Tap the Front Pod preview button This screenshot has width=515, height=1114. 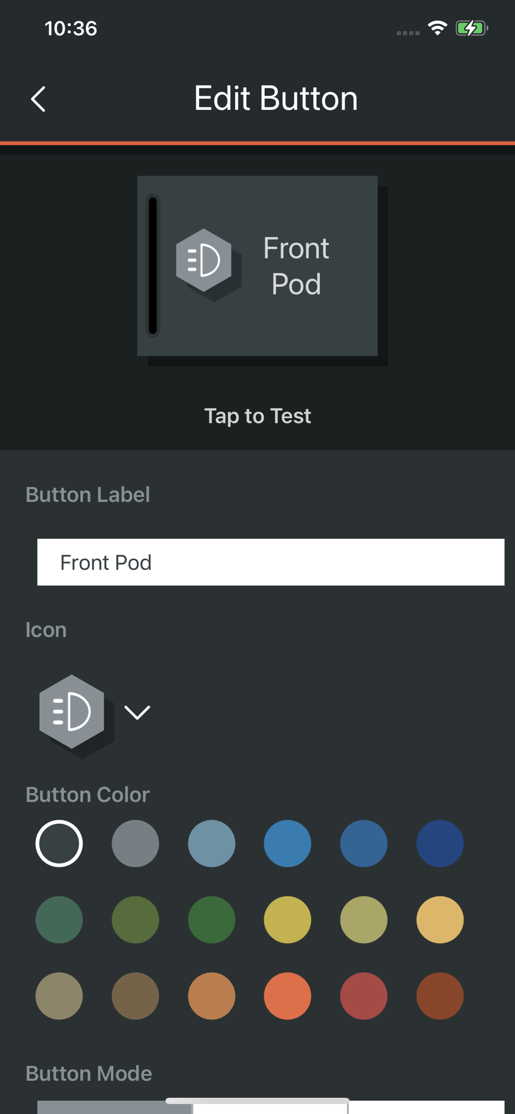(257, 266)
